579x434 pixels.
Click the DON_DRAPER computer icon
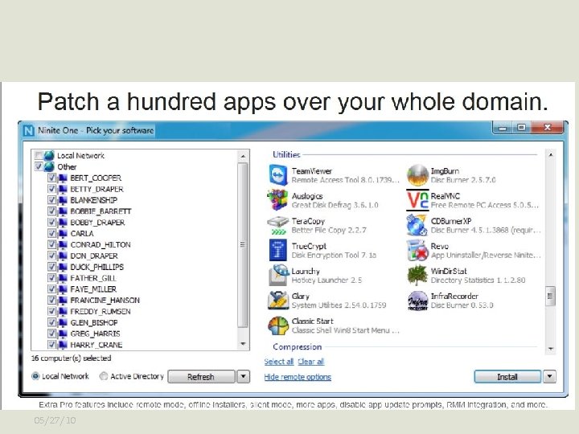(63, 256)
